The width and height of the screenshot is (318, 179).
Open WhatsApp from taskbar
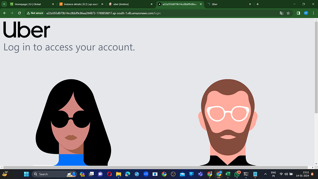click(237, 174)
